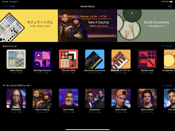Viewport: 175px width, 131px height.
Task: Open the TRAKGIRL artist pack
Action: point(16,98)
